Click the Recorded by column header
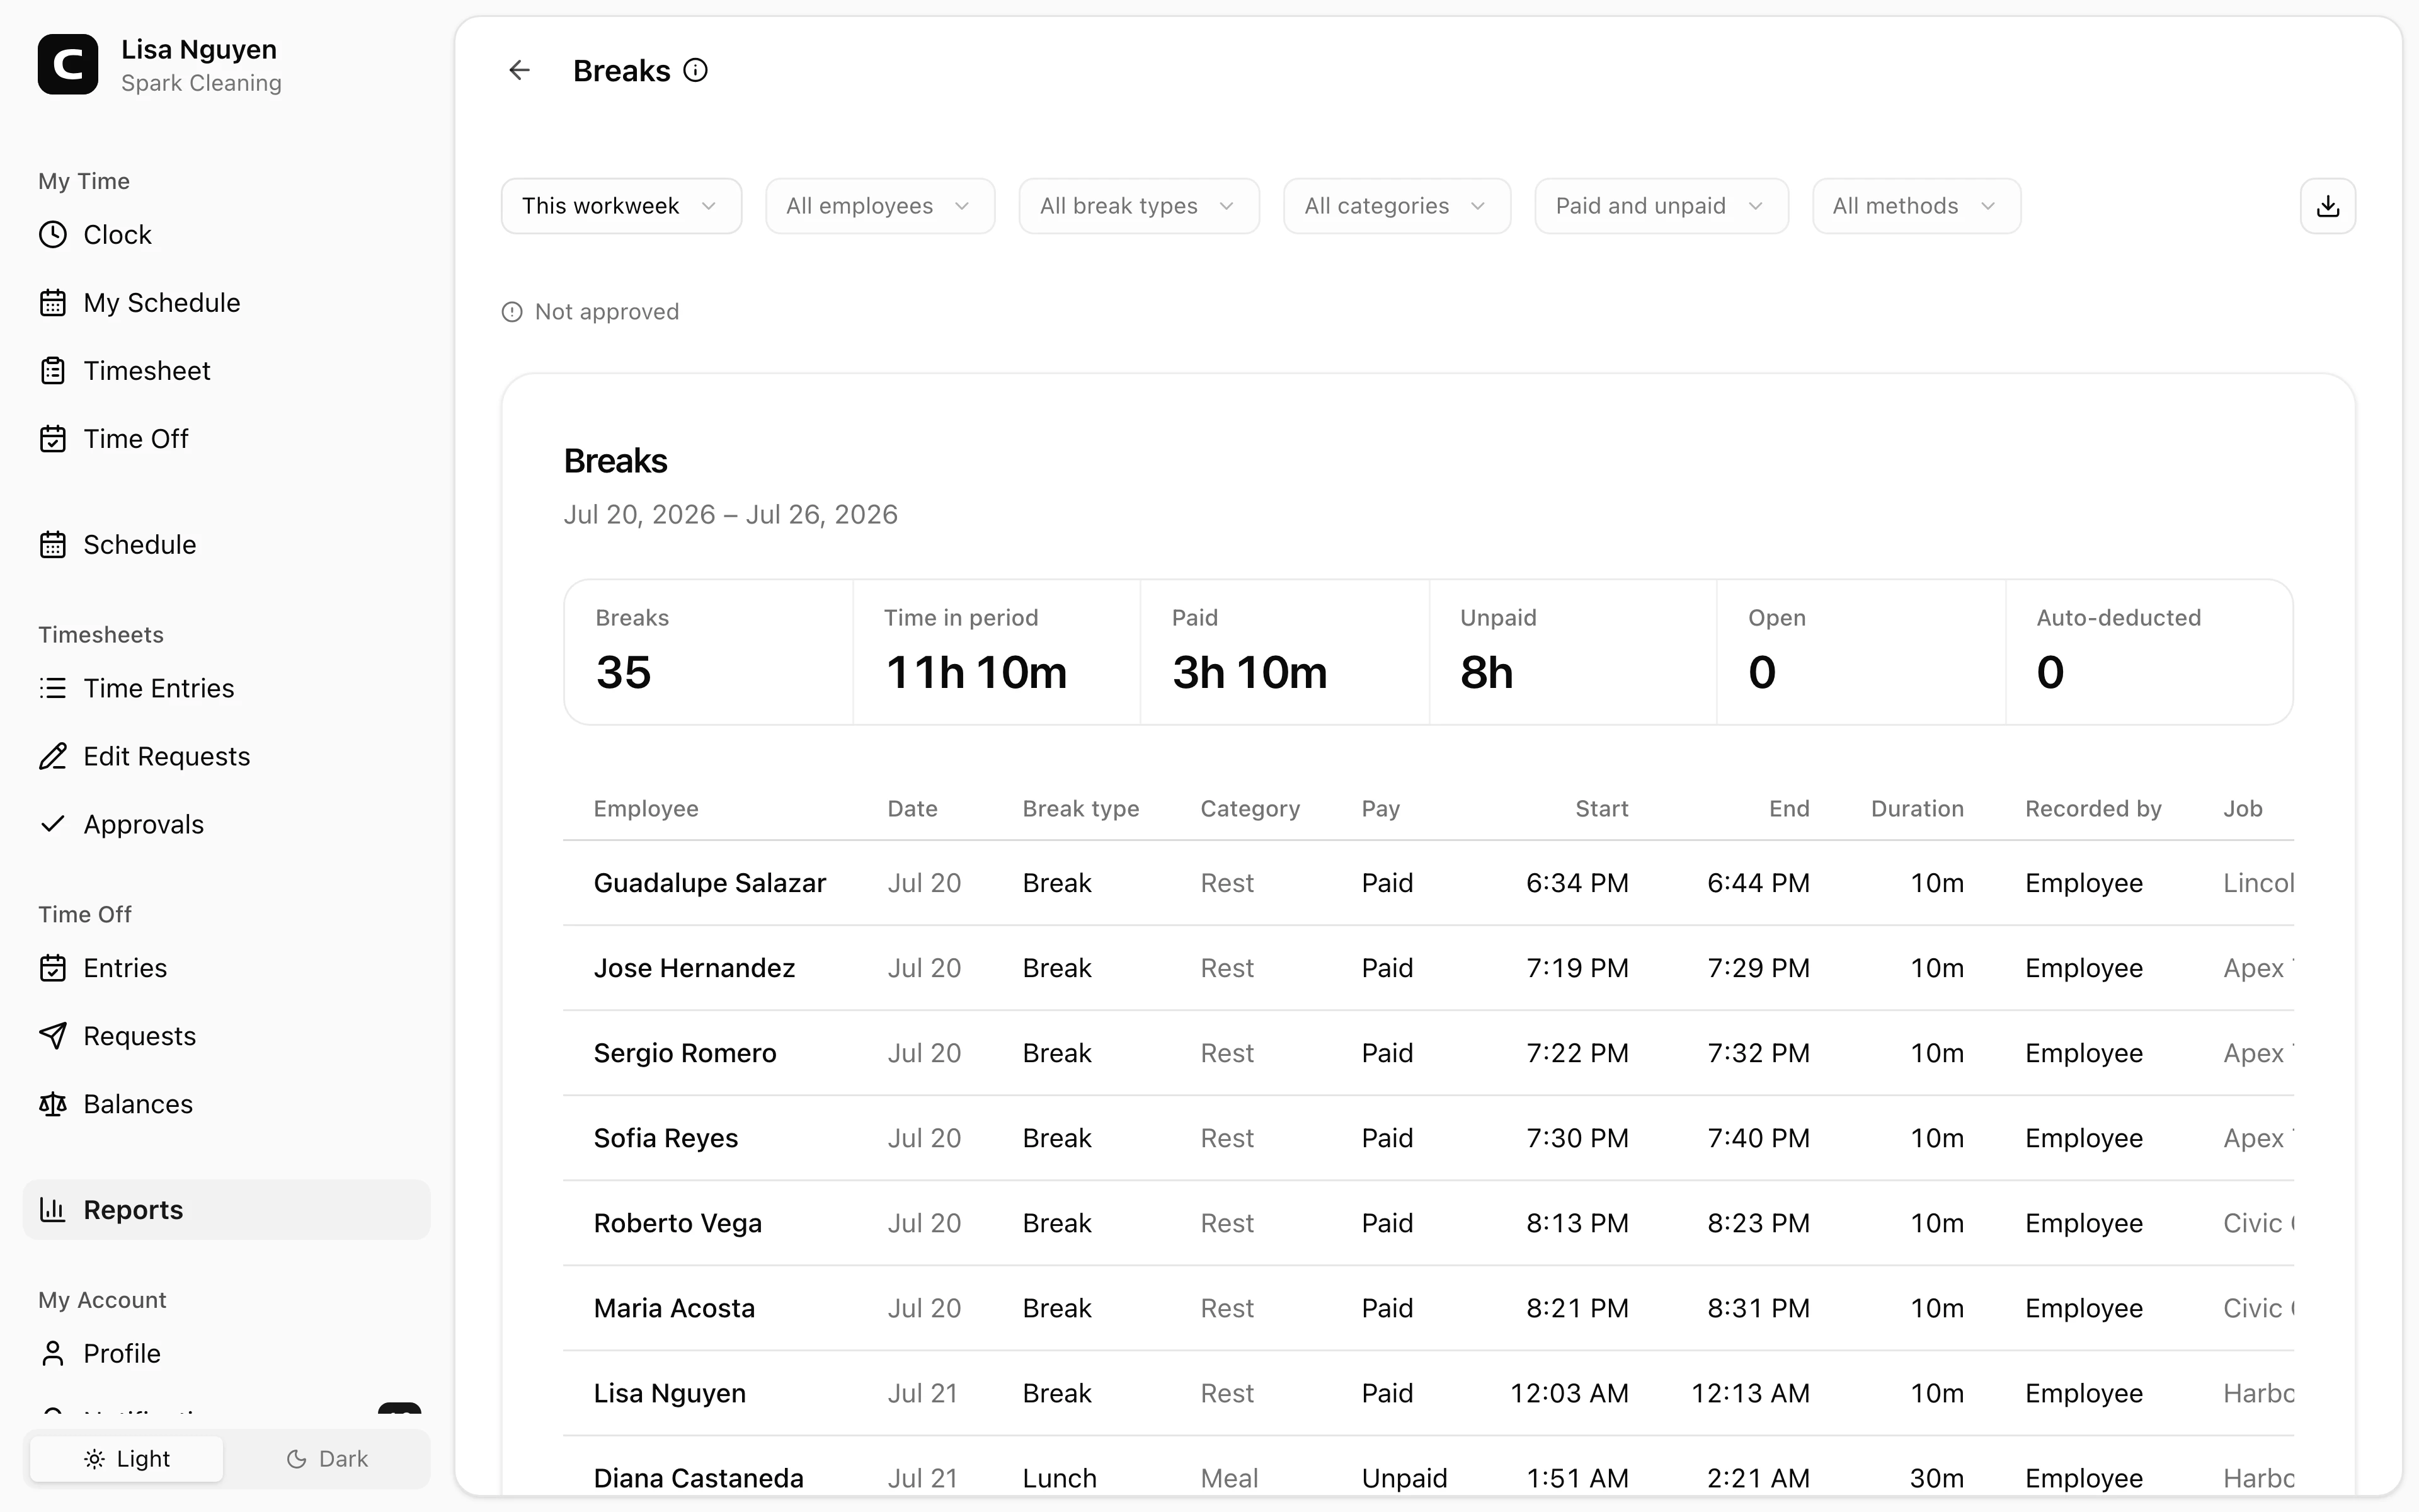Viewport: 2419px width, 1512px height. pos(2093,810)
